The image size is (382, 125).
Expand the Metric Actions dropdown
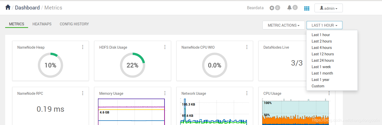click(284, 25)
